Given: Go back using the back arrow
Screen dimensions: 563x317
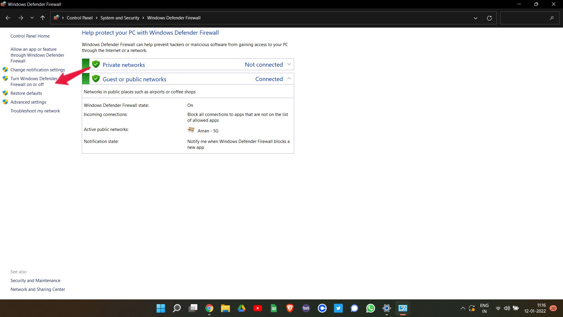Looking at the screenshot, I should tap(8, 18).
